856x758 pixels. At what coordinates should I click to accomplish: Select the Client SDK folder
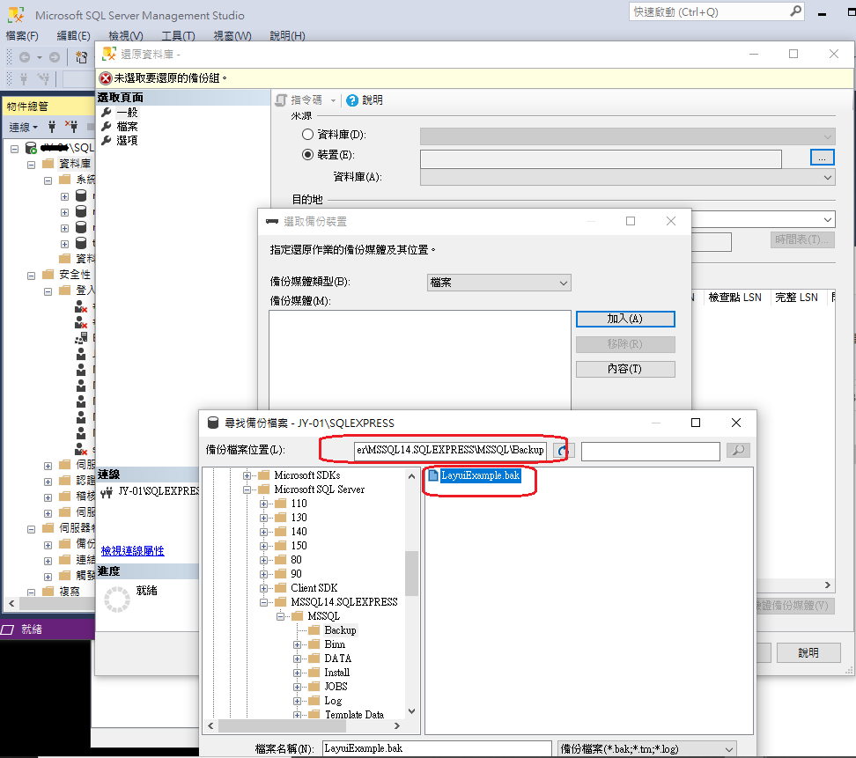pyautogui.click(x=314, y=588)
